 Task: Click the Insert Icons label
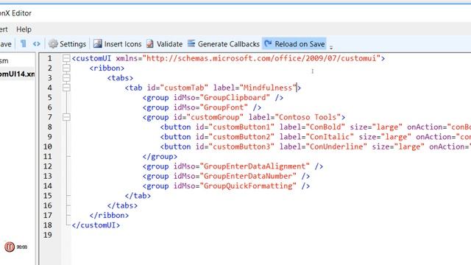coord(123,44)
